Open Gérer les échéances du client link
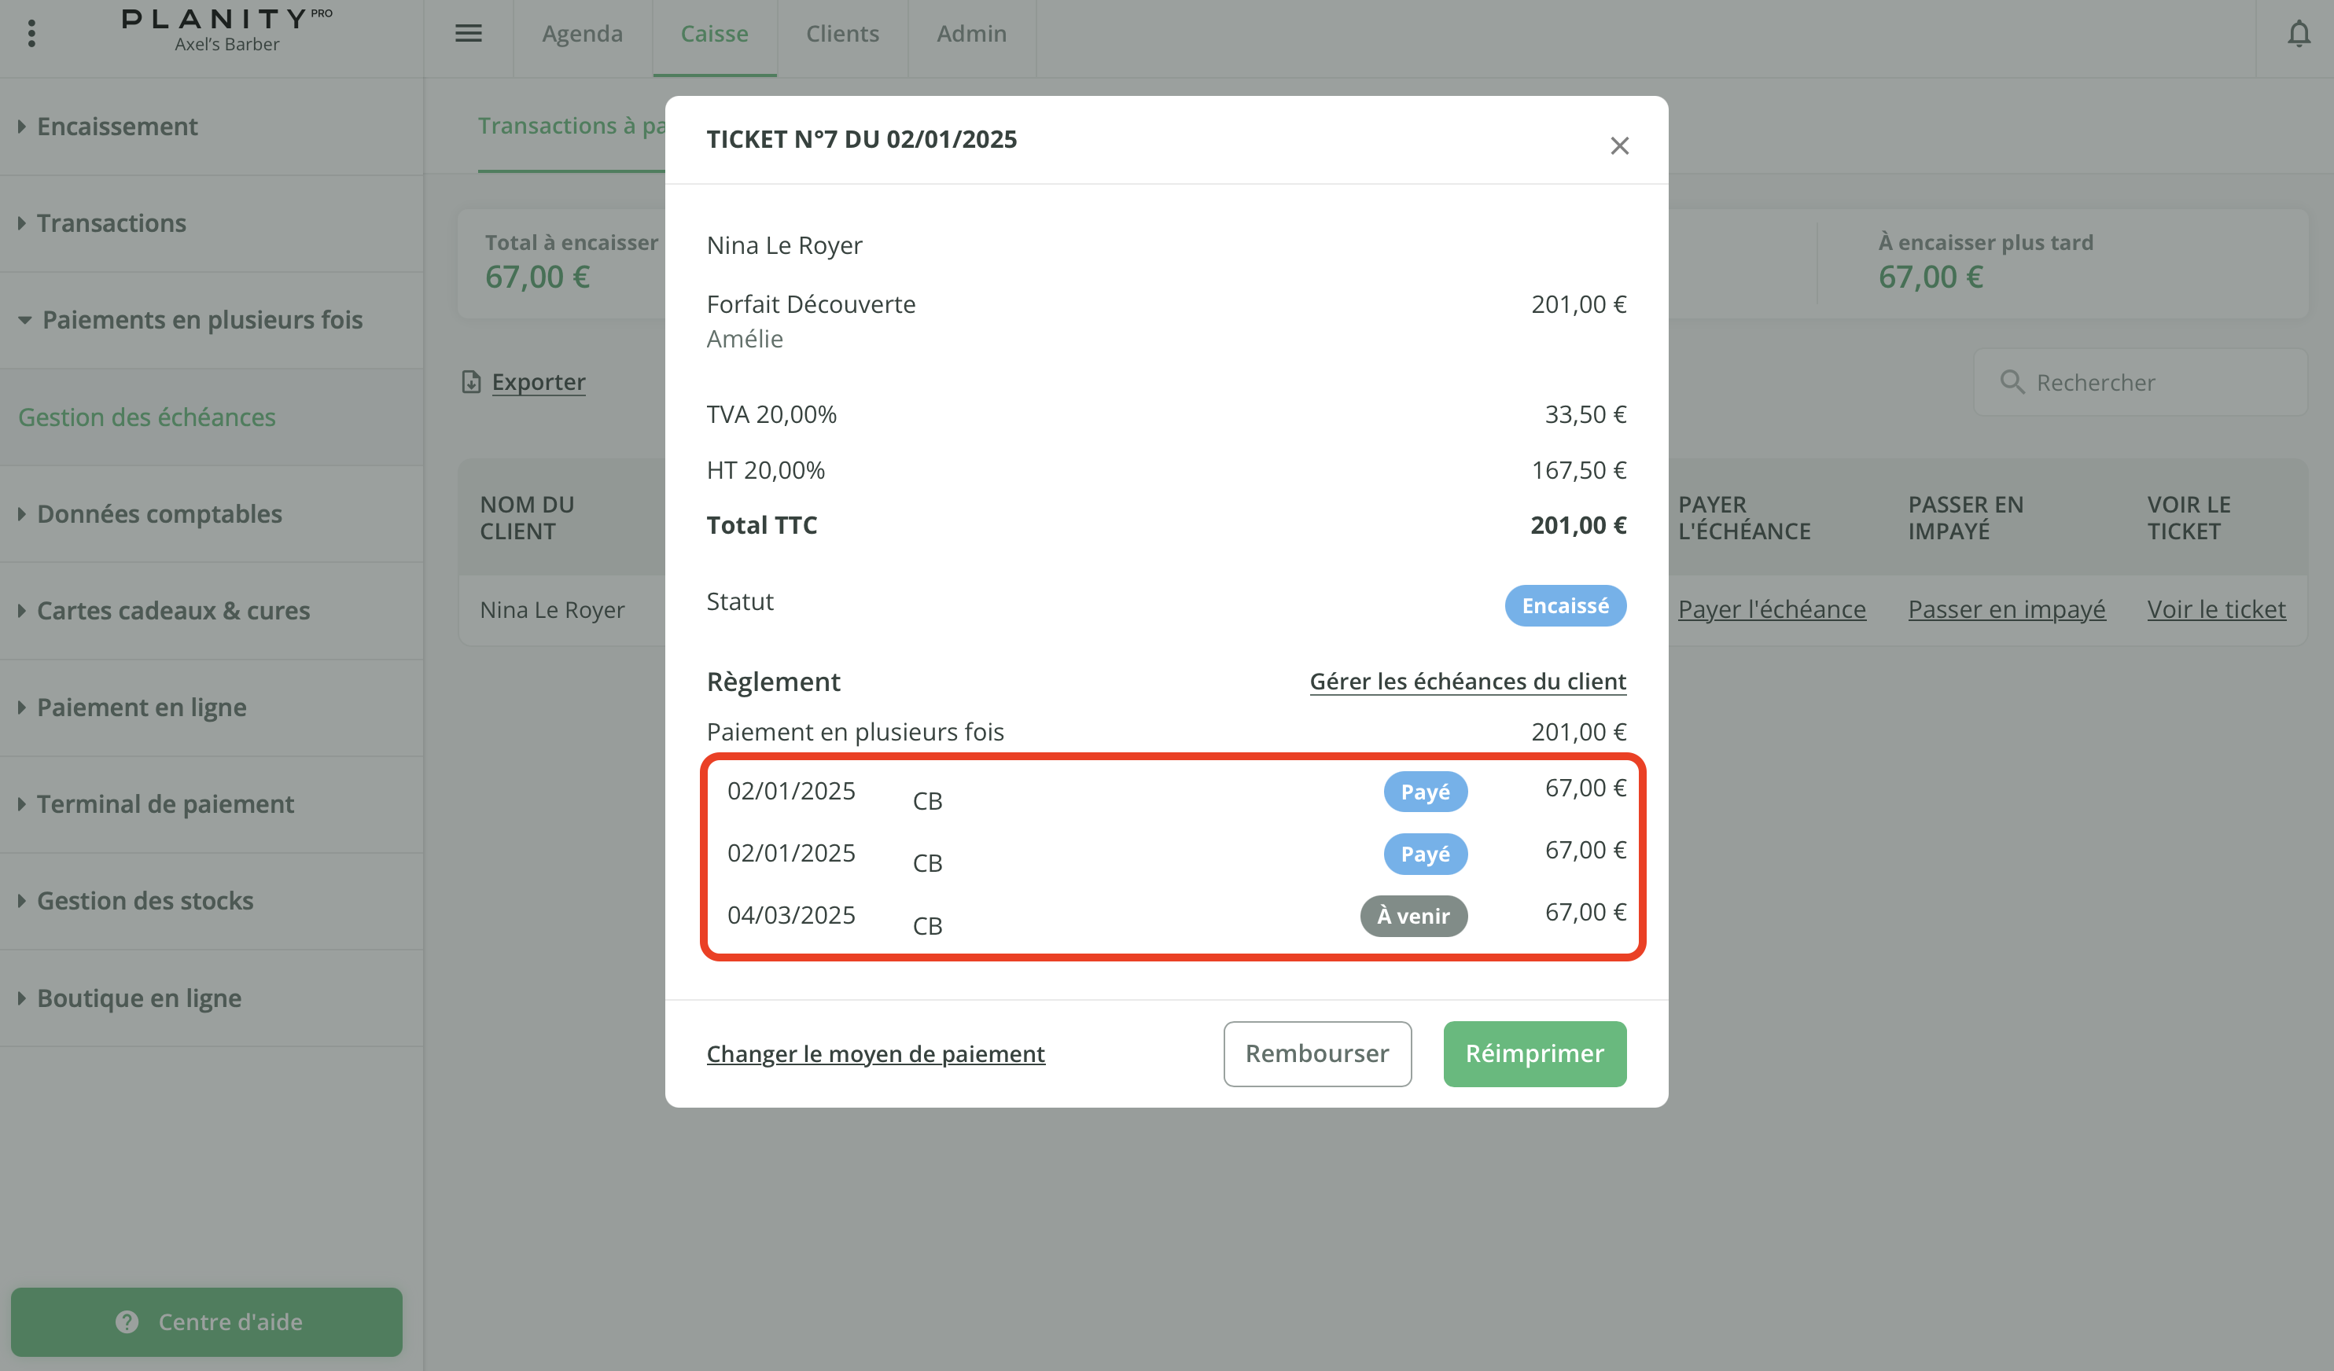This screenshot has width=2334, height=1371. [x=1467, y=682]
